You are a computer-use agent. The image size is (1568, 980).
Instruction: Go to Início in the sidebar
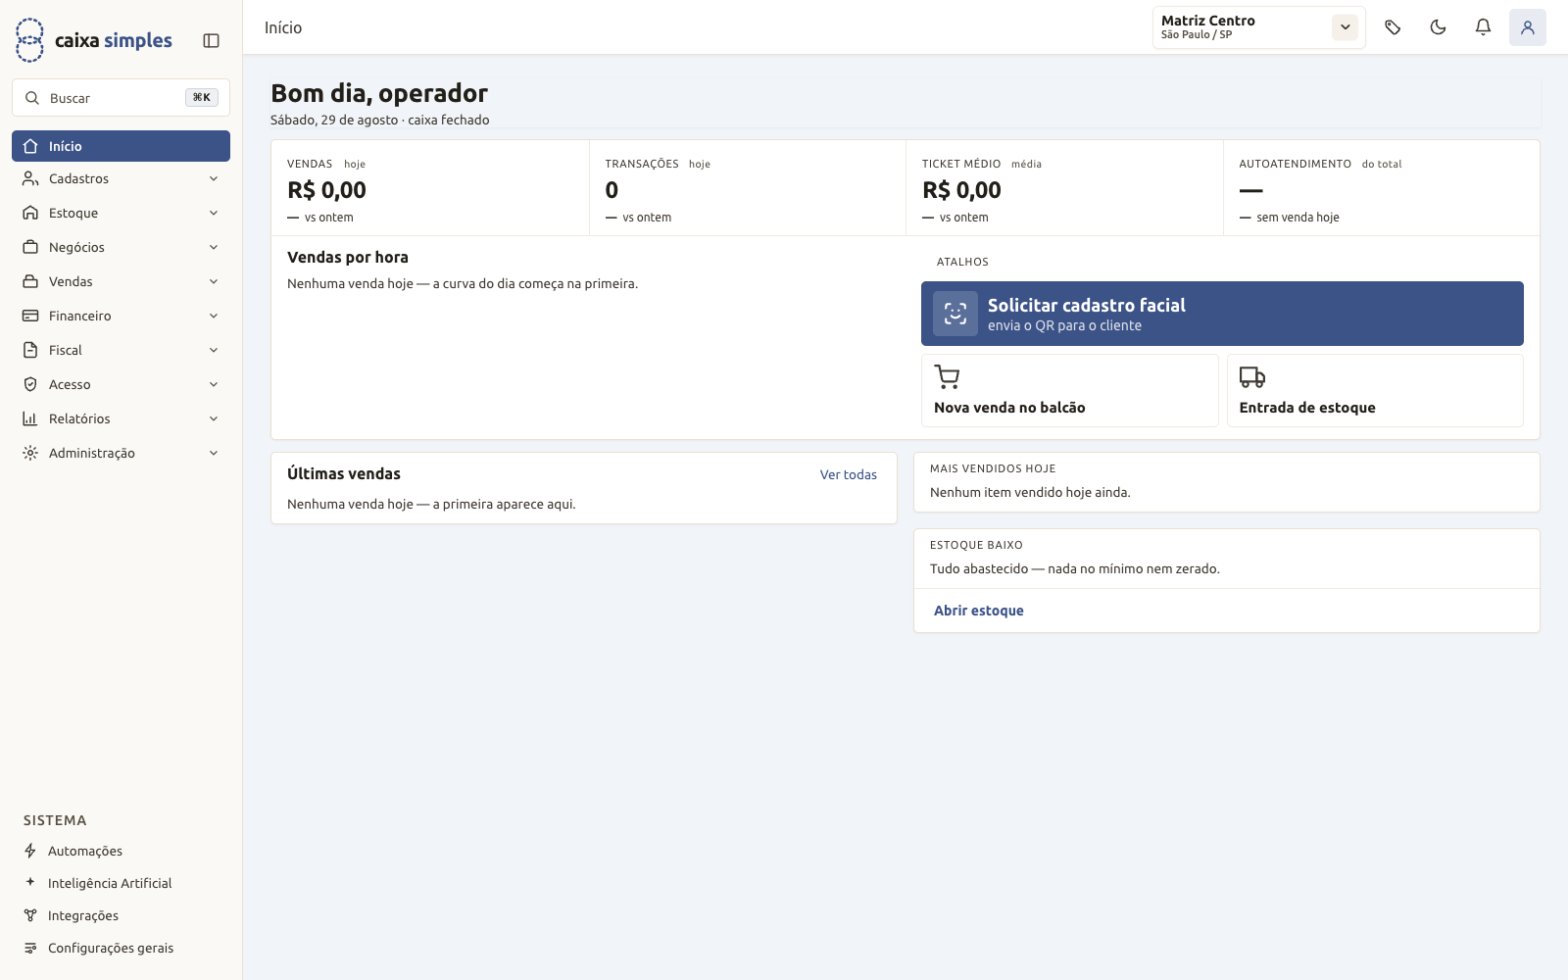(121, 146)
